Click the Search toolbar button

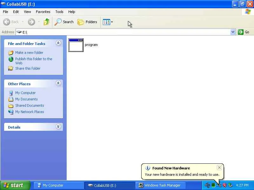(x=64, y=22)
